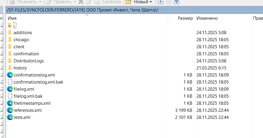Click the 28.11.2025 22:44 date of references.xml
The image size is (263, 138).
point(212,110)
